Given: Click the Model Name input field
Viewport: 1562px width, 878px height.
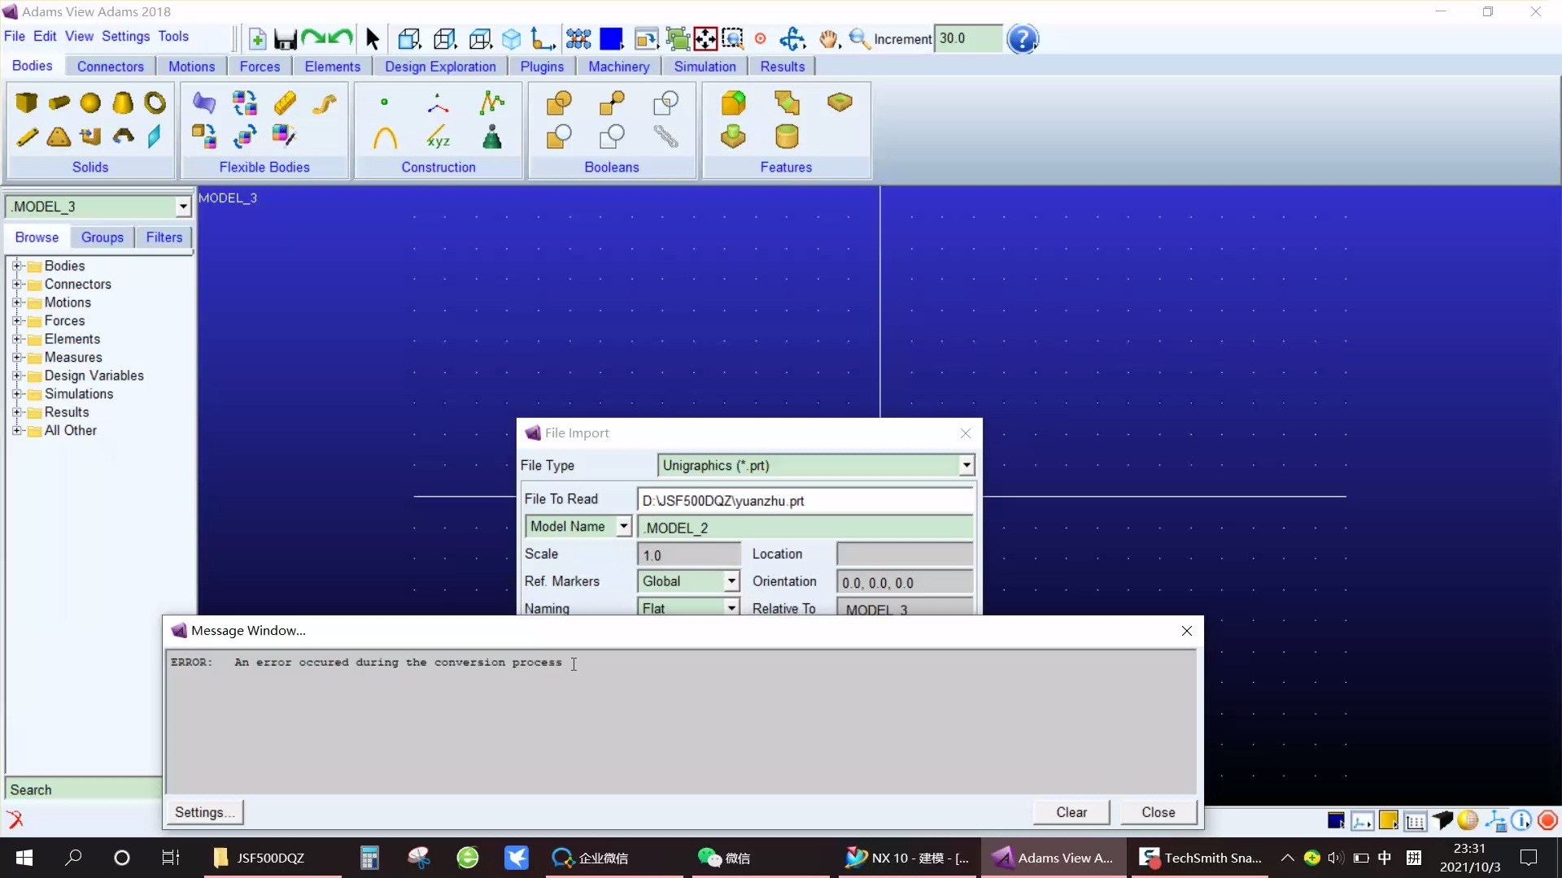Looking at the screenshot, I should coord(805,526).
